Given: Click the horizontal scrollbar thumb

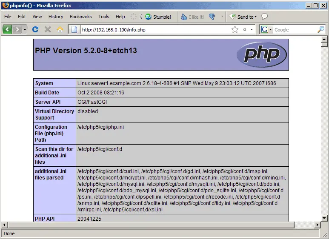Looking at the screenshot, I should [151, 225].
